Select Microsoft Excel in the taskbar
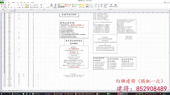This screenshot has width=170, height=95. (x=37, y=94)
